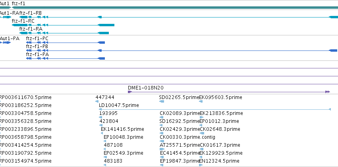The height and width of the screenshot is (167, 338).
Task: Select the EP02549.3prime EST label
Action: (123, 153)
